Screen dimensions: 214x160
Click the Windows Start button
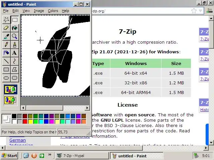point(9,156)
